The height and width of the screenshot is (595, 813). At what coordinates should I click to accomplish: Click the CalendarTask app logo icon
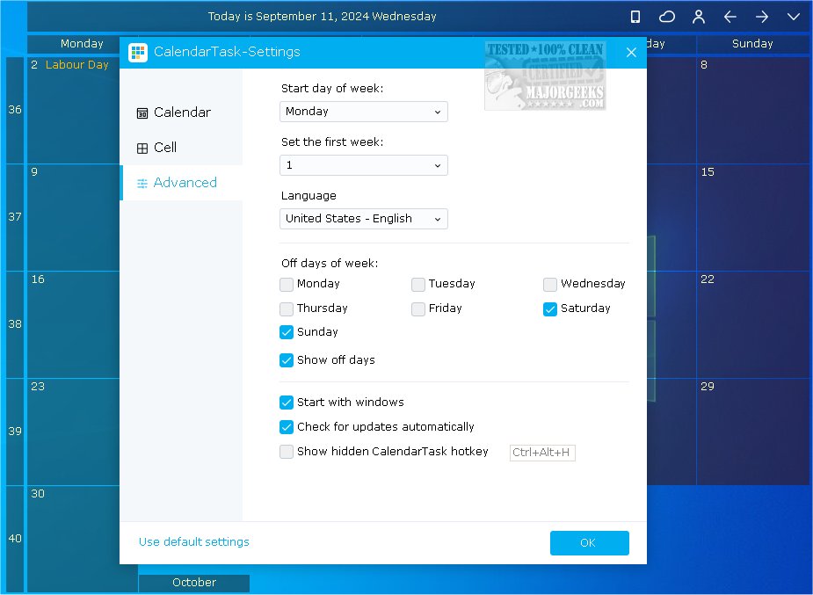point(138,52)
